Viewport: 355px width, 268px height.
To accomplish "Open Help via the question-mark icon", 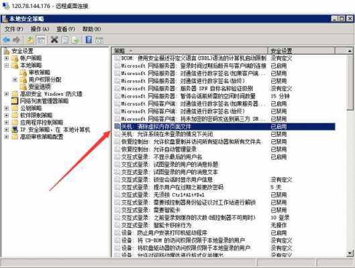I will coord(89,40).
